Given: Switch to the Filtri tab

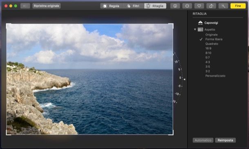Looking at the screenshot, I should pos(133,6).
